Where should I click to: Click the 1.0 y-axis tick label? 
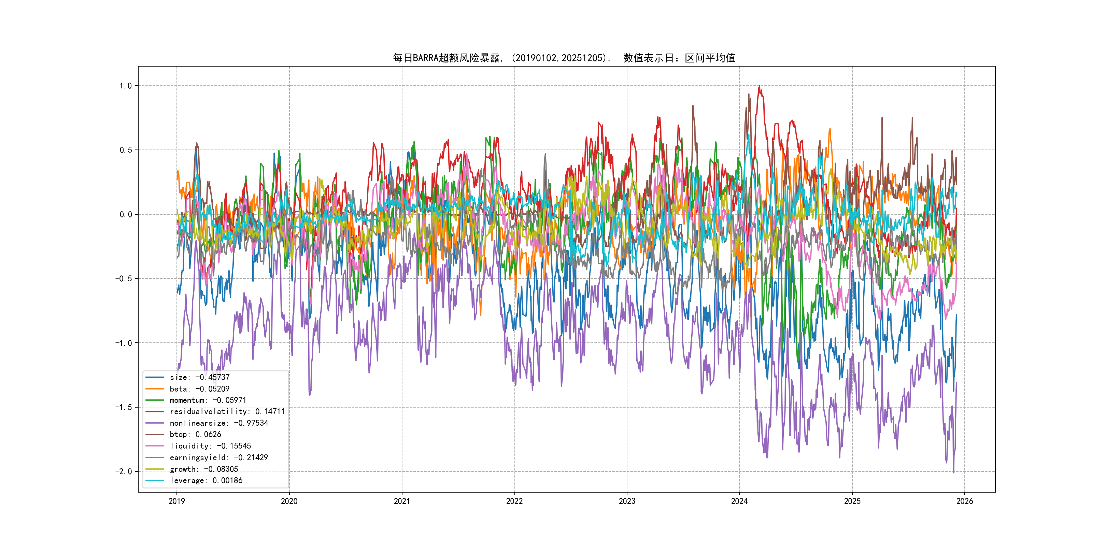125,86
